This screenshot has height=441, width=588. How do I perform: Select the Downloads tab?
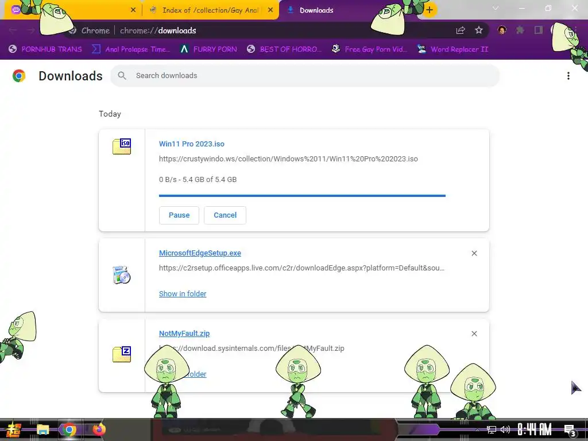coord(316,10)
